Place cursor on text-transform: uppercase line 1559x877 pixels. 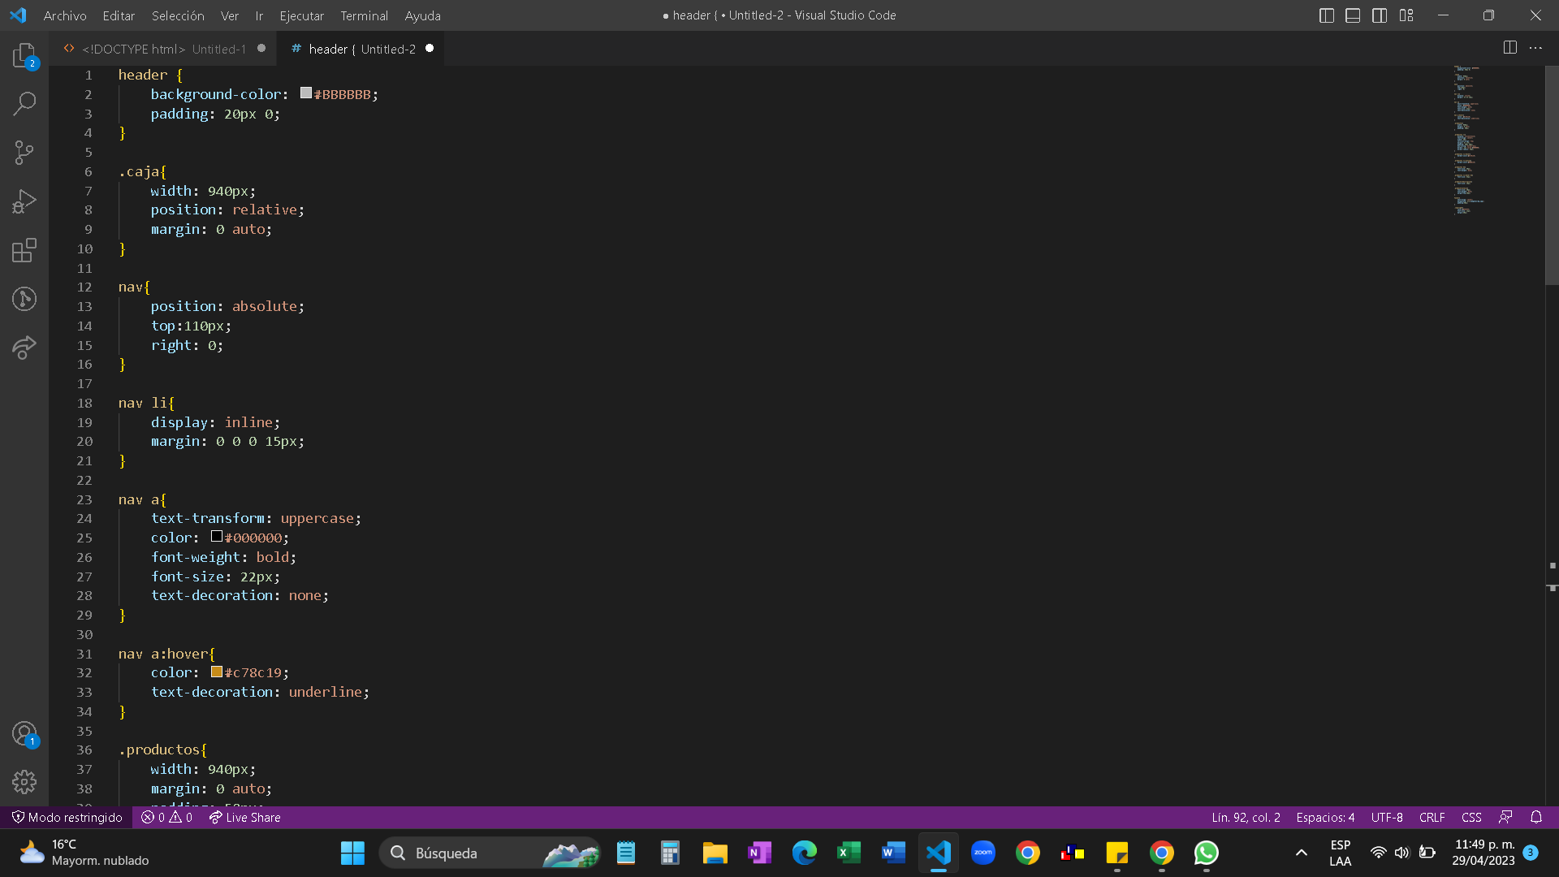(x=256, y=518)
